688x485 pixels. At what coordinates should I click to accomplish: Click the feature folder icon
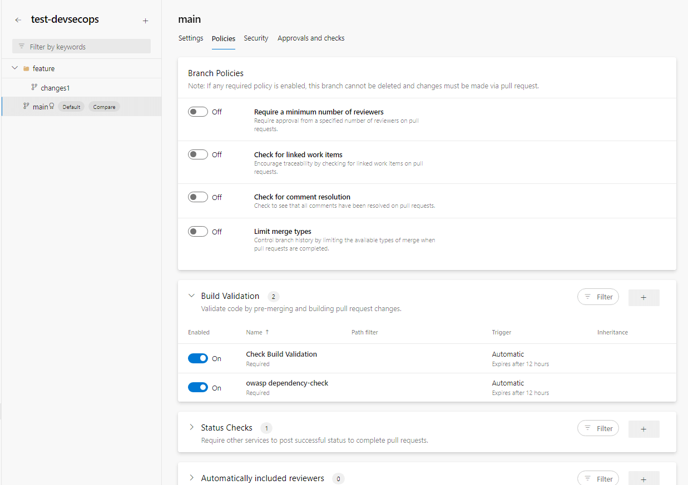coord(26,69)
